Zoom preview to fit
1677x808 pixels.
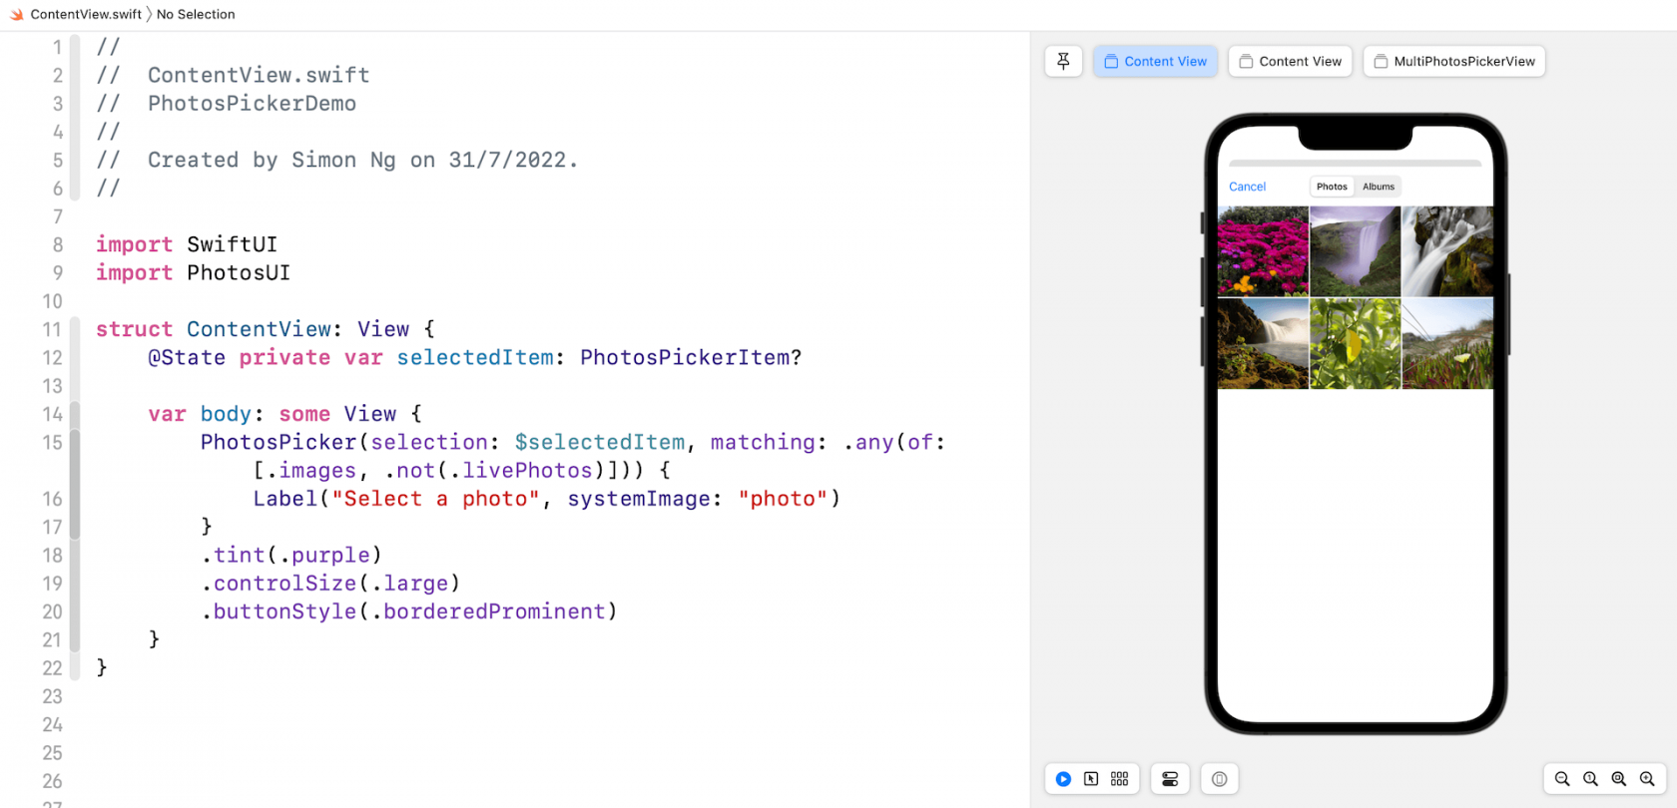tap(1618, 779)
